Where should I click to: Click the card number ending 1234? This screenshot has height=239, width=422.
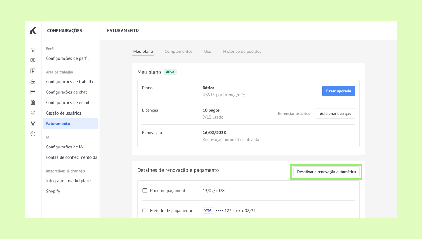(225, 210)
